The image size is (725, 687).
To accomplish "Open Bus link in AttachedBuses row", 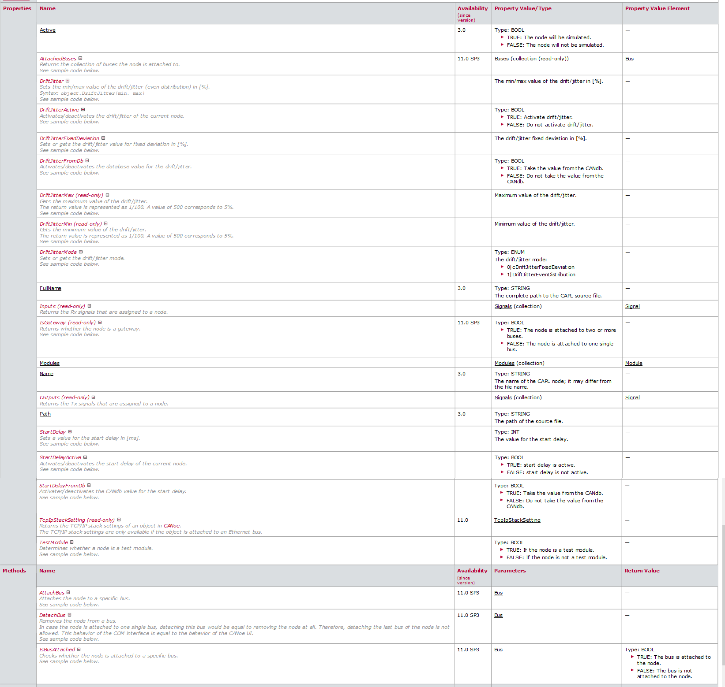I will pyautogui.click(x=630, y=59).
